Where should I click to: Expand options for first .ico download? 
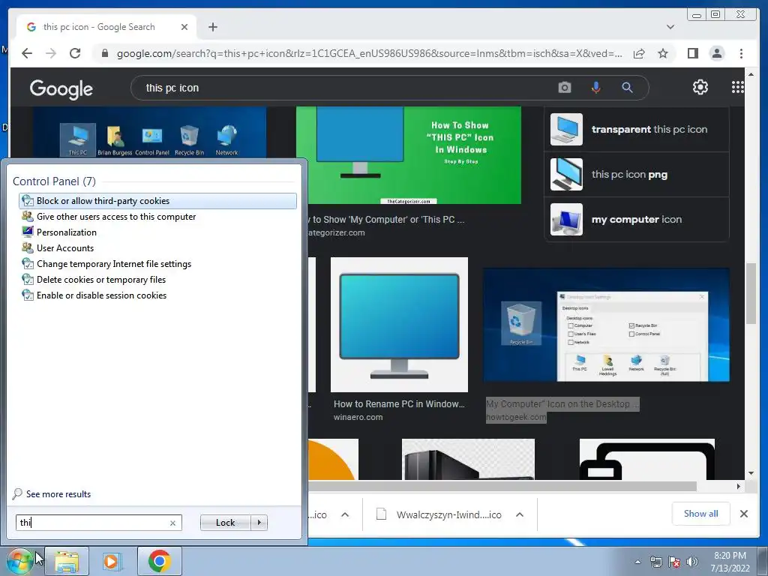click(x=345, y=514)
